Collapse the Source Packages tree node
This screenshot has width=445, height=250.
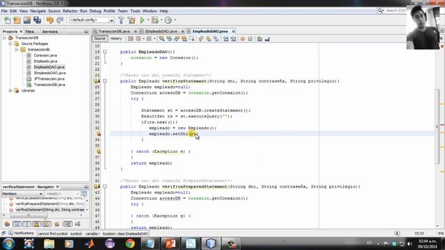coord(10,44)
